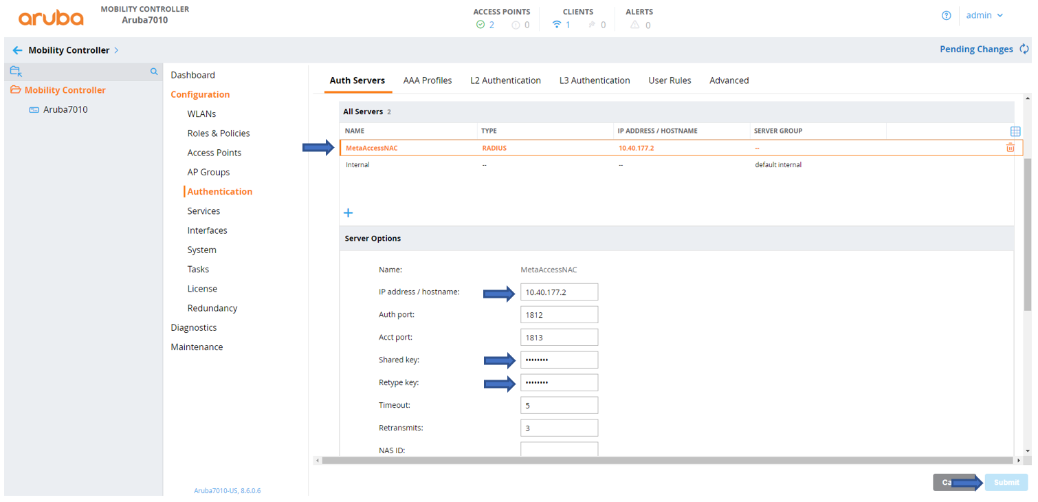This screenshot has width=1038, height=502.
Task: Add a new server with plus icon
Action: point(348,212)
